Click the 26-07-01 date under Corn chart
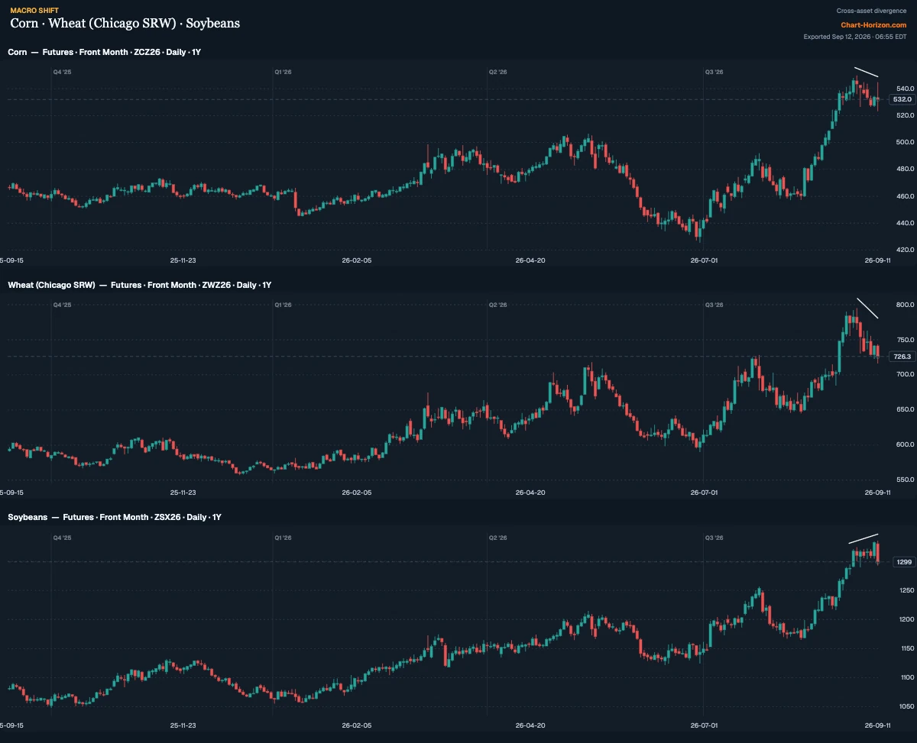This screenshot has width=917, height=743. click(x=704, y=260)
